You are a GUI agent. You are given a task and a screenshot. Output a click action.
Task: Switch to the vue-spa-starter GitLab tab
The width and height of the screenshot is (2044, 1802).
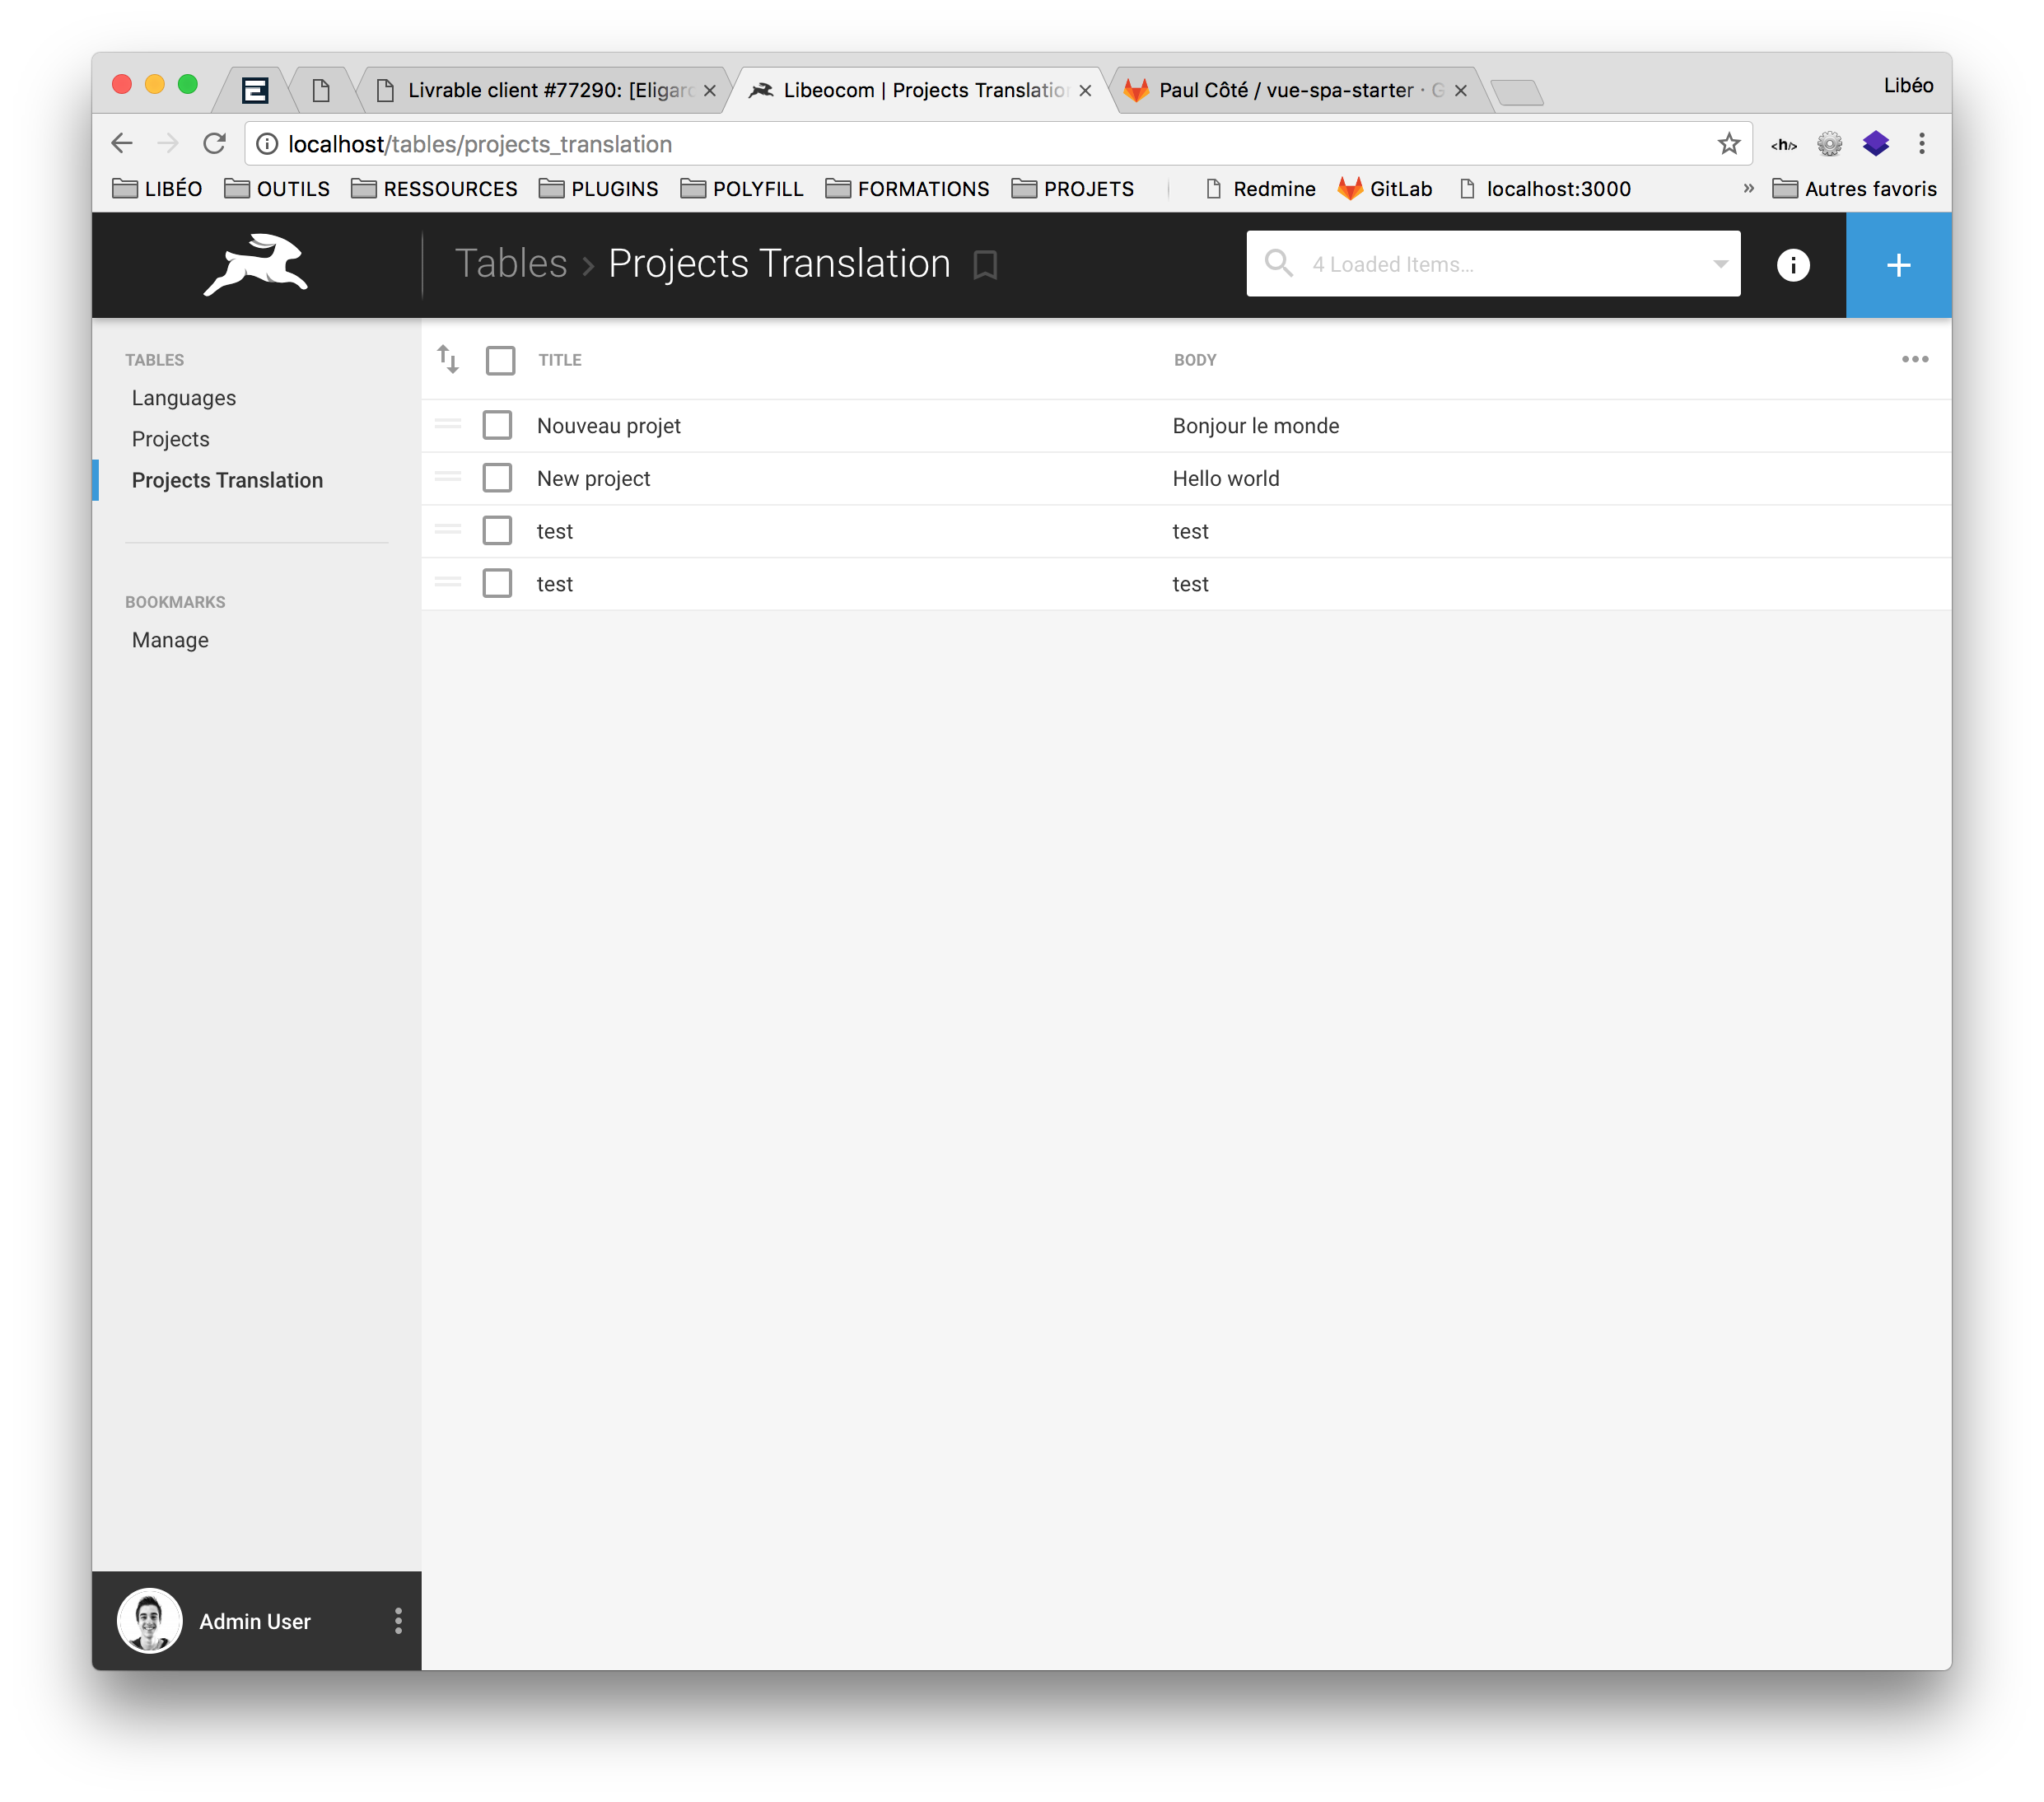click(1290, 90)
